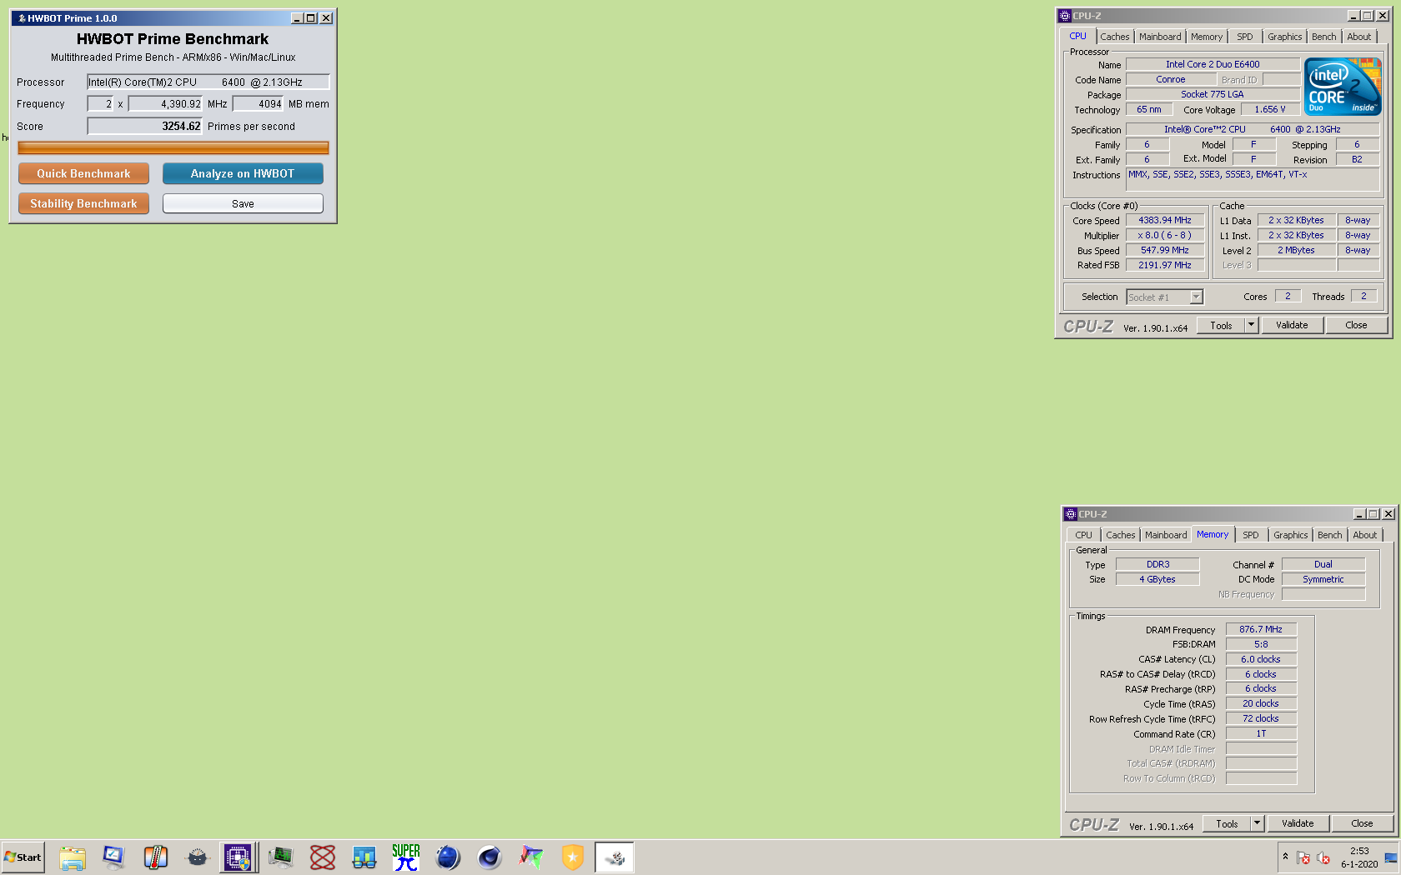Viewport: 1401px width, 875px height.
Task: Open the blue sphere benchmark taskbar icon
Action: [x=448, y=857]
